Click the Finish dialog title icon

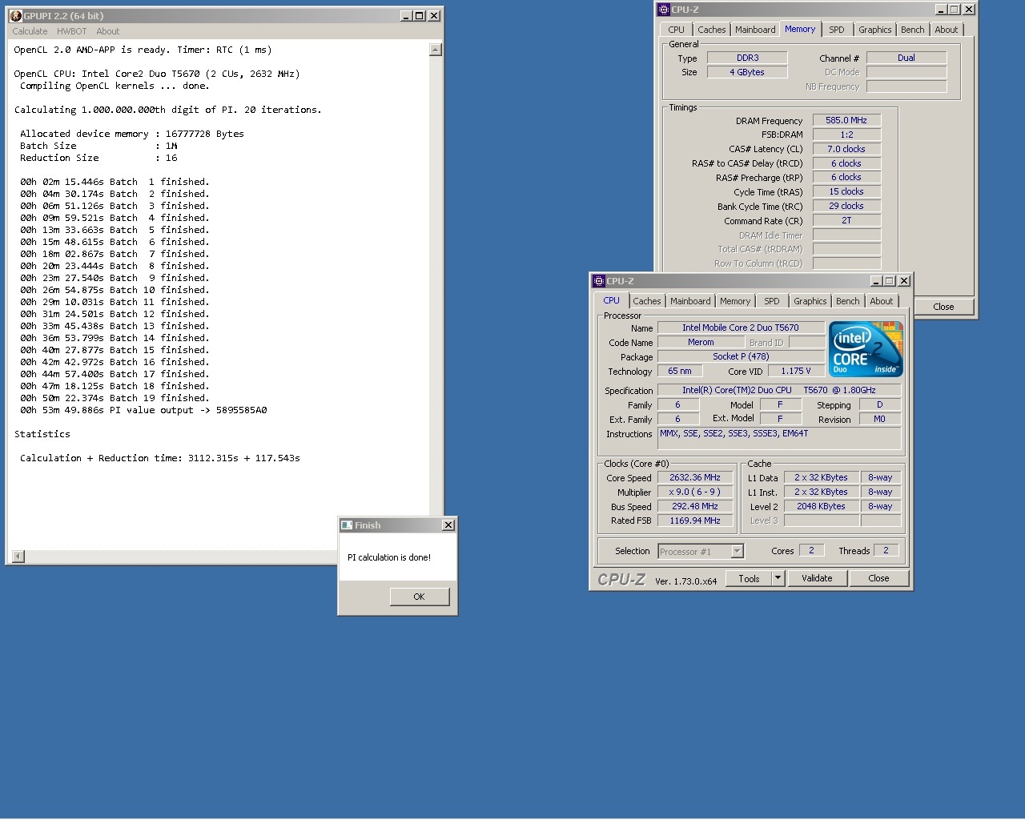click(x=347, y=525)
